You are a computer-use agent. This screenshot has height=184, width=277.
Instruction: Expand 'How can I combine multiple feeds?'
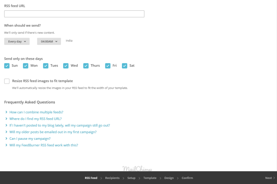pos(36,112)
